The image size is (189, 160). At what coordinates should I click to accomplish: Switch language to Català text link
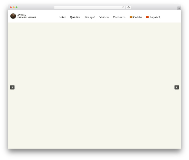138,17
